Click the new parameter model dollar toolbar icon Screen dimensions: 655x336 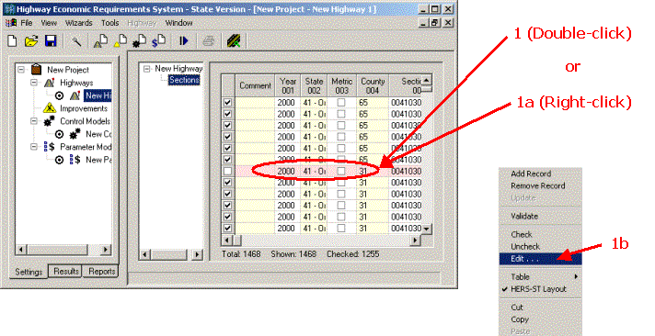click(x=159, y=41)
